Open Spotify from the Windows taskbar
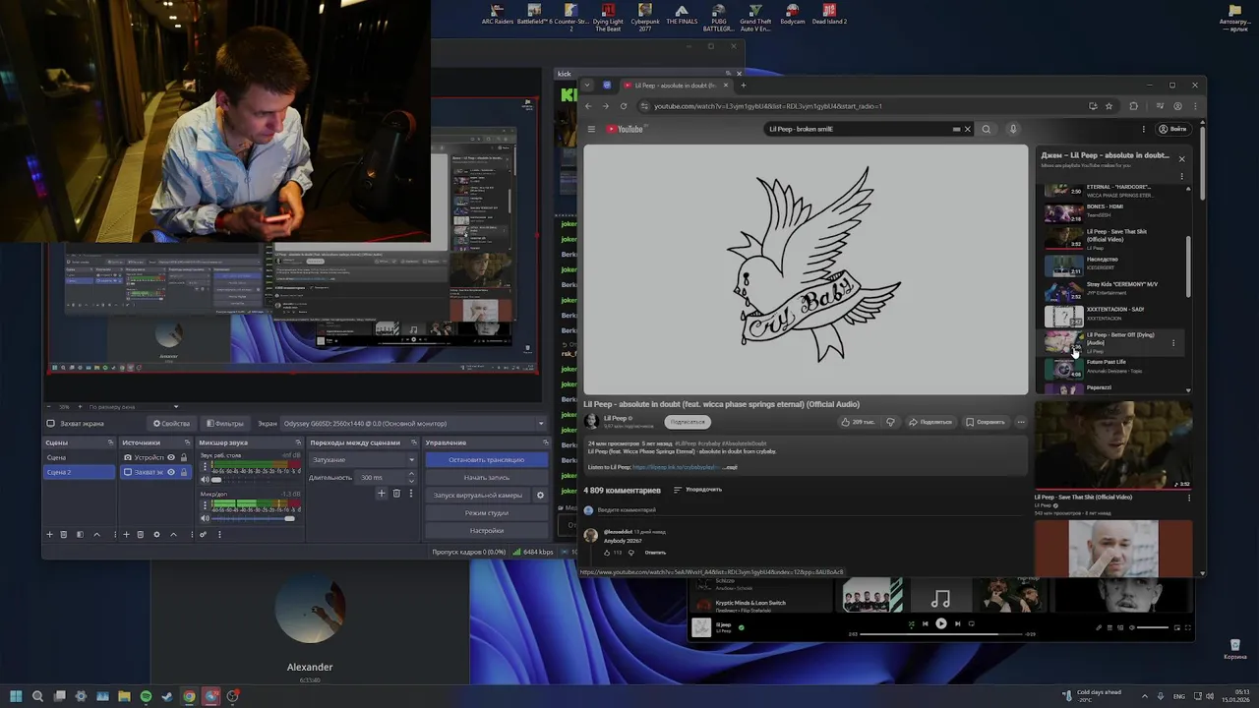Image resolution: width=1259 pixels, height=708 pixels. (x=146, y=696)
